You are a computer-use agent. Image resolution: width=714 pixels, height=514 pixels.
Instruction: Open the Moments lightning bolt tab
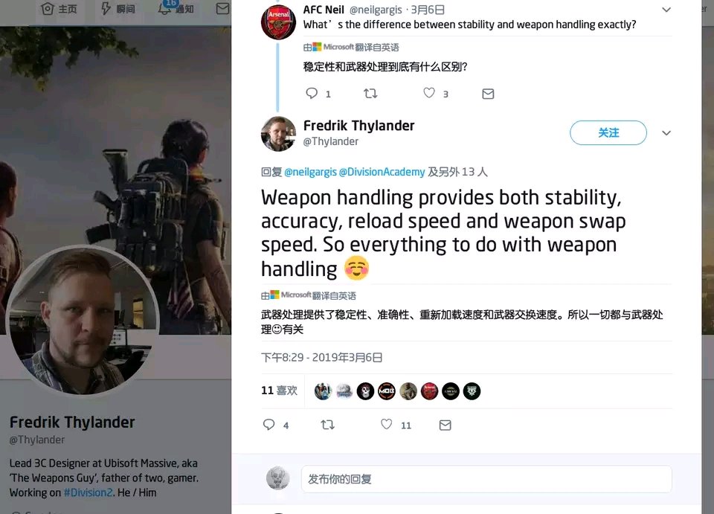coord(106,8)
